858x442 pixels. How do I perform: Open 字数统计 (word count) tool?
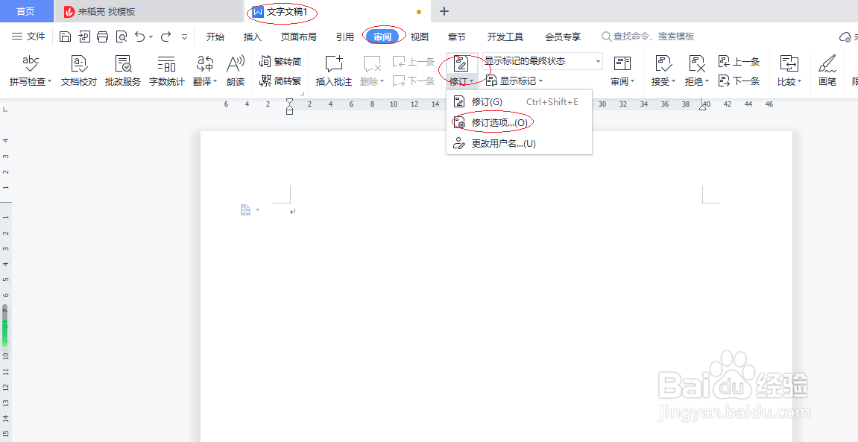click(x=165, y=69)
